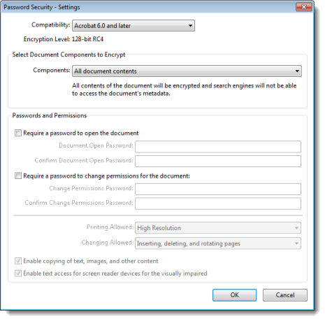Click the Password Security title bar
Screen dimensions: 325x321
coord(149,7)
